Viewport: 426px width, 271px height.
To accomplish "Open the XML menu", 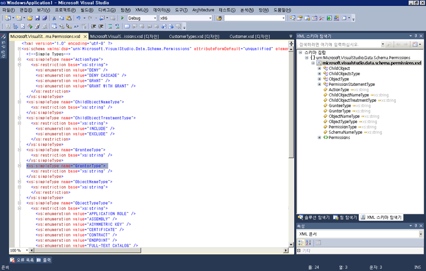I will click(x=142, y=10).
